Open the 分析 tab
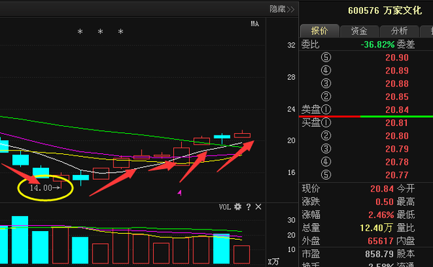 click(x=399, y=31)
